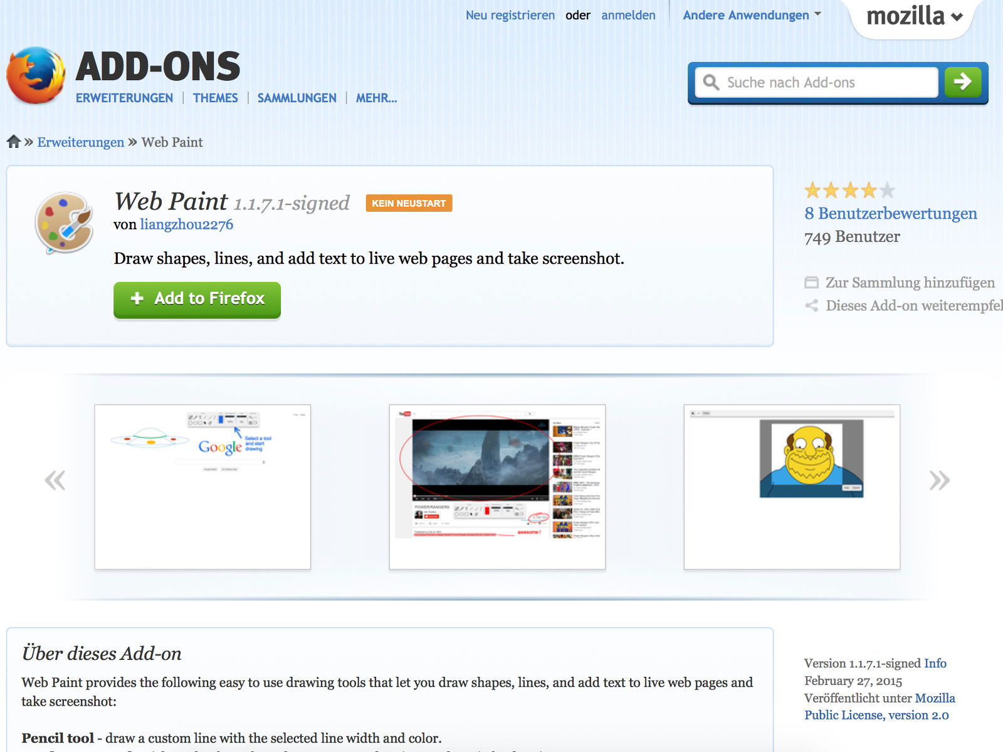Open the cartoon character screenshot thumbnail
This screenshot has height=752, width=1003.
click(x=792, y=487)
